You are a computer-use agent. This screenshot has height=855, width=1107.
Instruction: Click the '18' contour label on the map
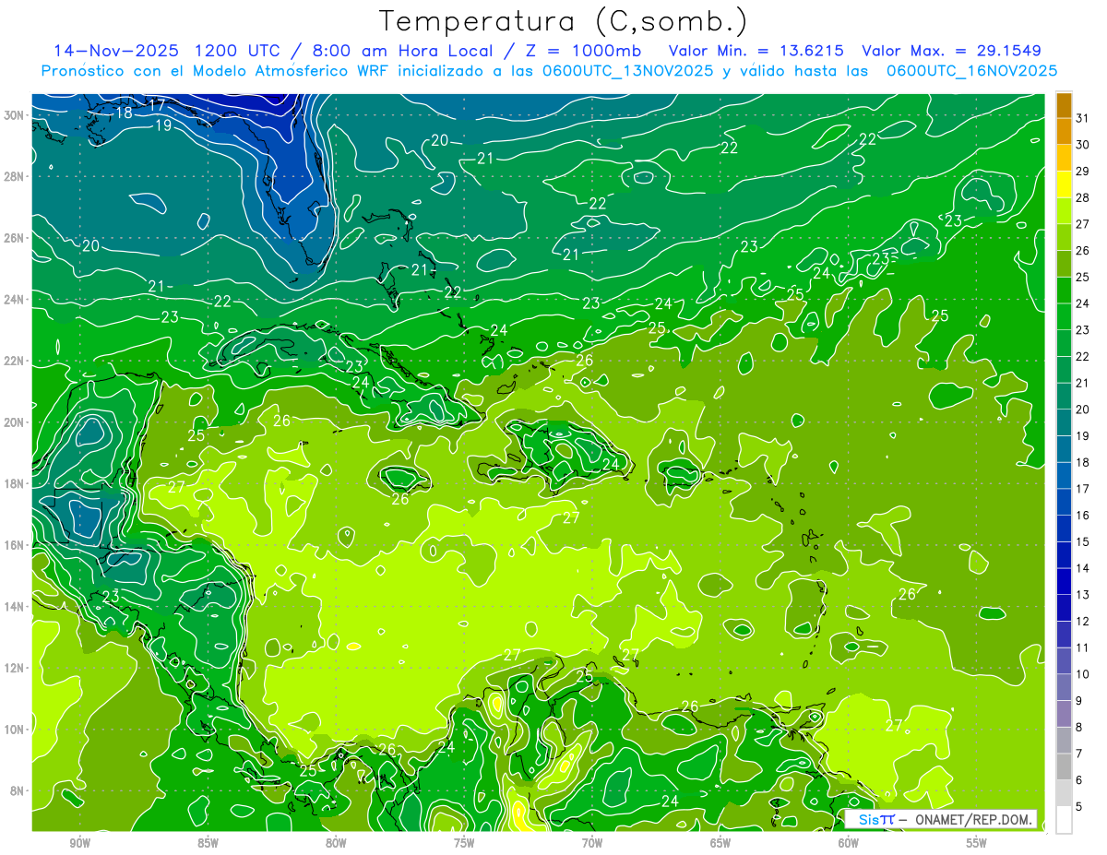124,113
